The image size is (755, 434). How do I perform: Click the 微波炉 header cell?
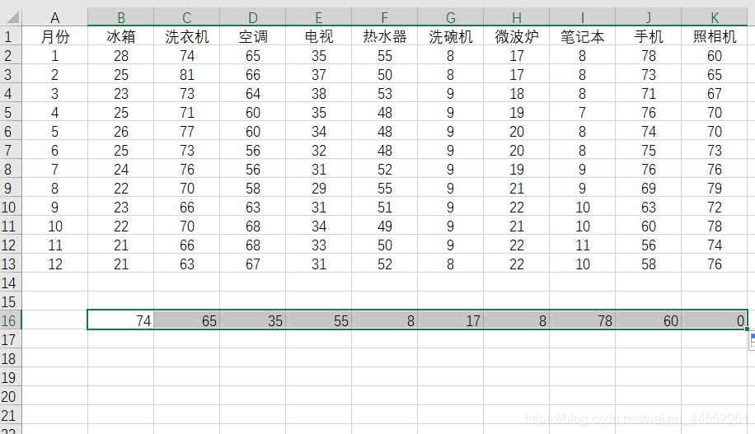(x=517, y=36)
